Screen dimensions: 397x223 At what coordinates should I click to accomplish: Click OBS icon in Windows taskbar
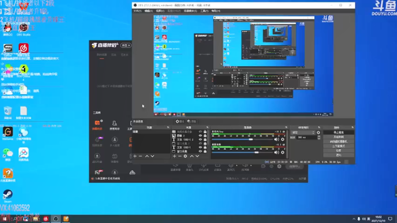(56, 219)
